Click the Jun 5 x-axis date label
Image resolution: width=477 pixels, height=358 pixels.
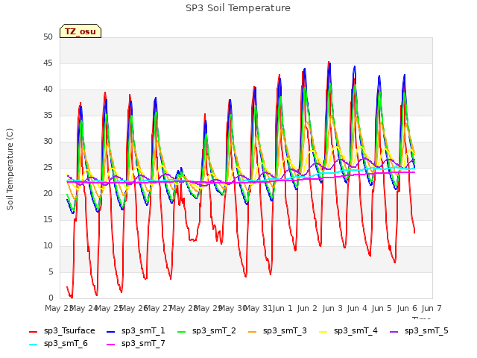click(x=382, y=308)
